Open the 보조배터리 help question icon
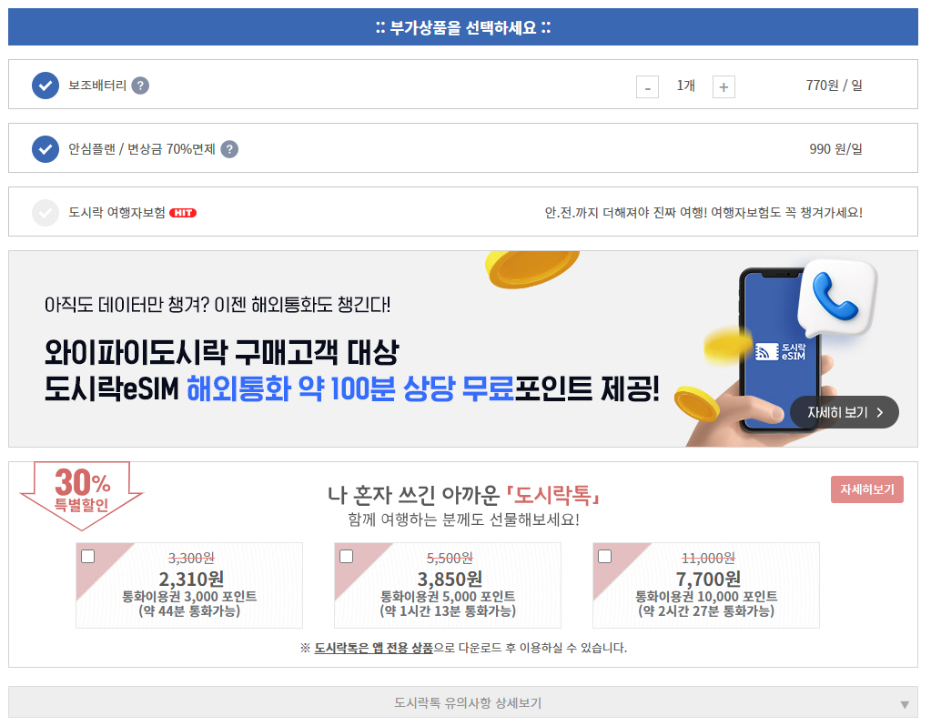 coord(140,86)
